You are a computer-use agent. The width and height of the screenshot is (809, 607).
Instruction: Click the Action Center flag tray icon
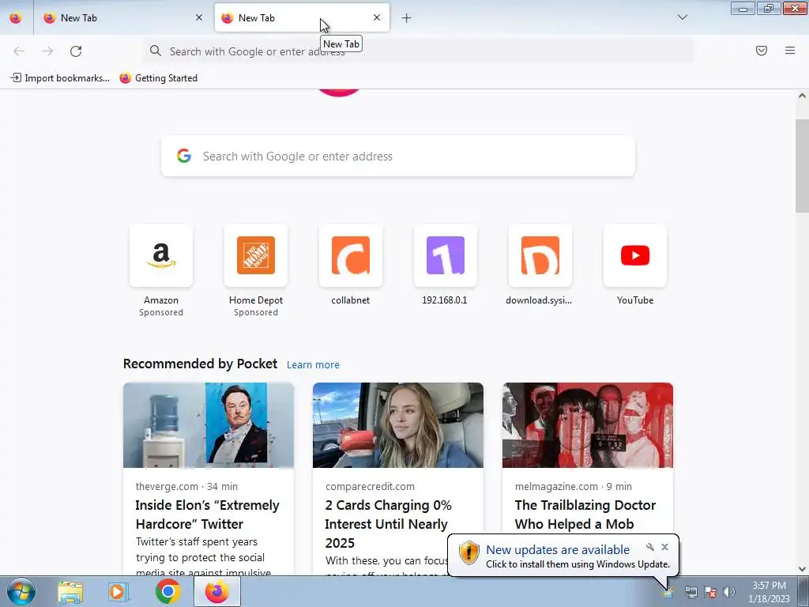pyautogui.click(x=710, y=593)
